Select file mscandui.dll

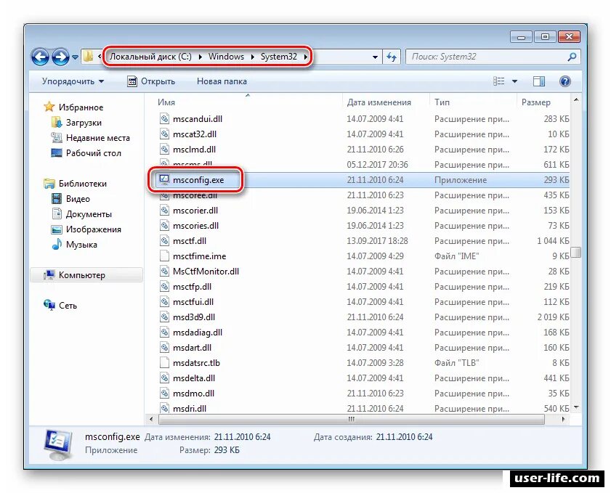tap(198, 119)
